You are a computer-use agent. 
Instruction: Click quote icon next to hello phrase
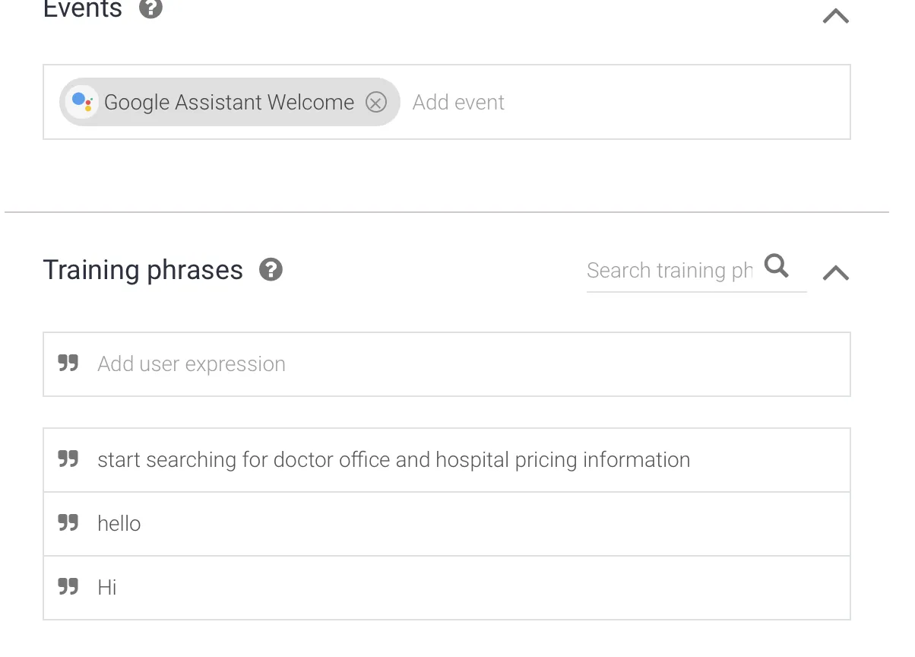pos(68,523)
